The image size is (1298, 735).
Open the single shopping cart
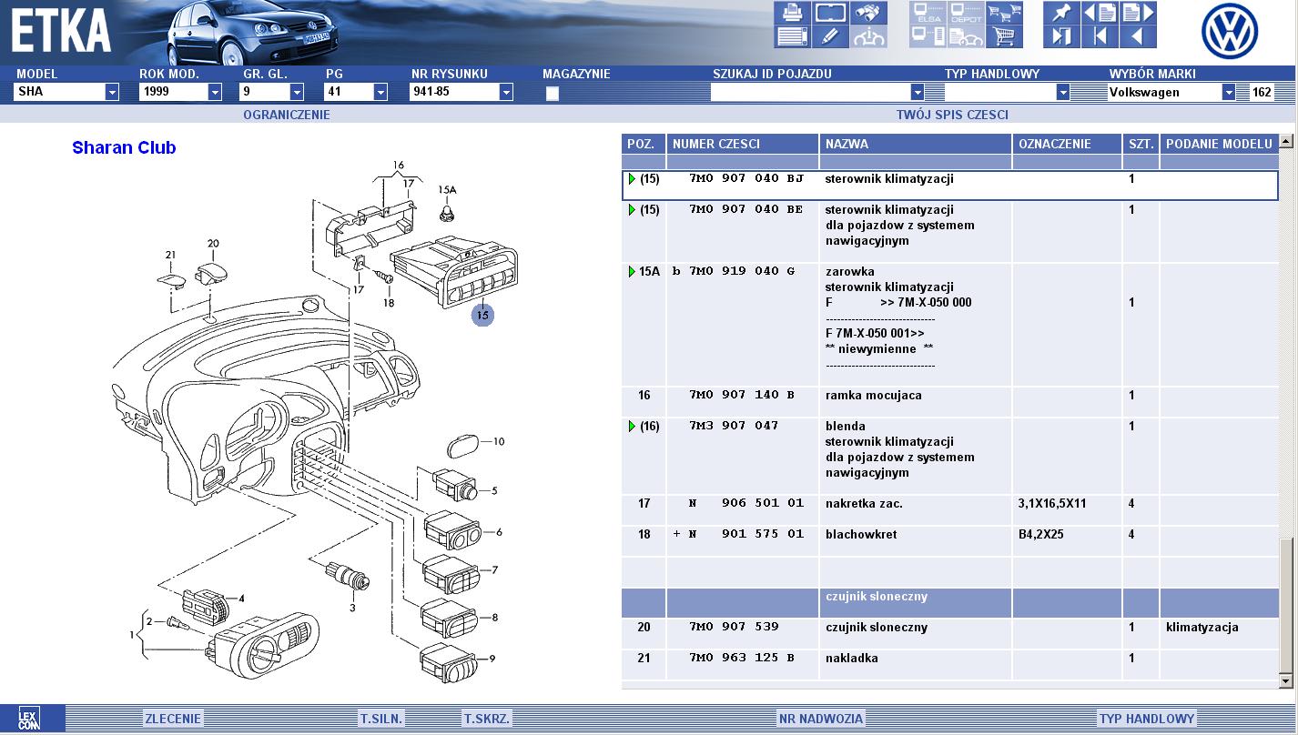[x=1005, y=36]
